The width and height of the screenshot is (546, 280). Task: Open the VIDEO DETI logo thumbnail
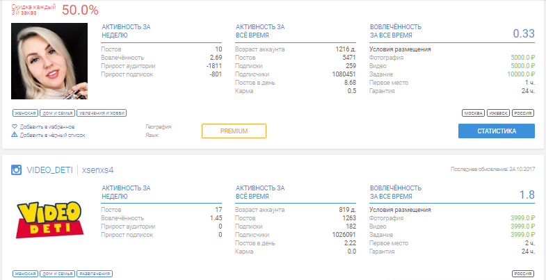pos(49,219)
